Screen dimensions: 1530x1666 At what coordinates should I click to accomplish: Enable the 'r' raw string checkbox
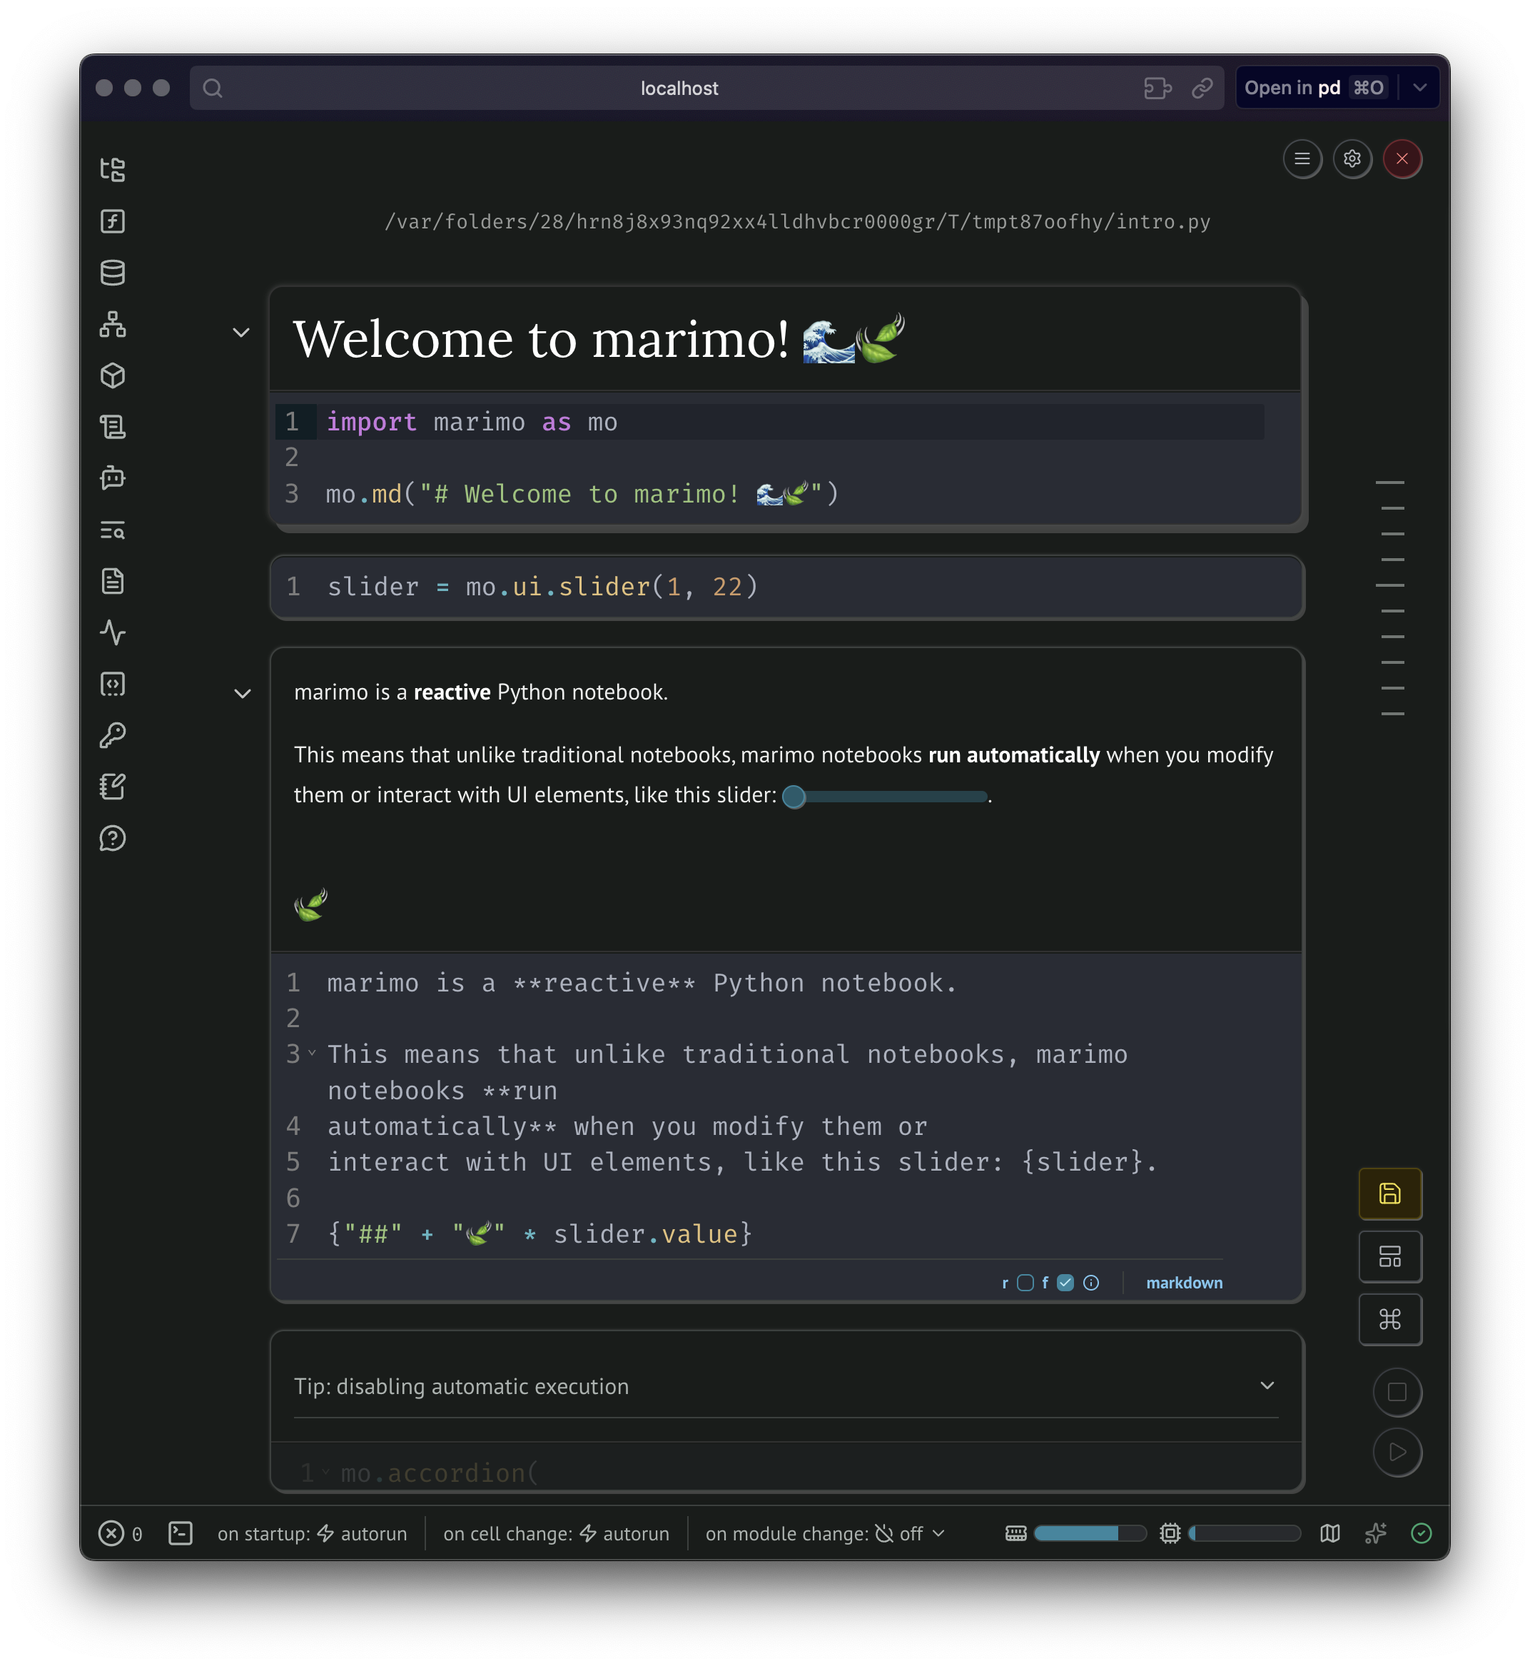point(1025,1283)
